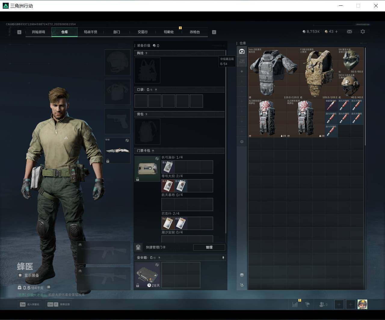Click the 8,753K currency balance
The width and height of the screenshot is (385, 320).
point(311,32)
